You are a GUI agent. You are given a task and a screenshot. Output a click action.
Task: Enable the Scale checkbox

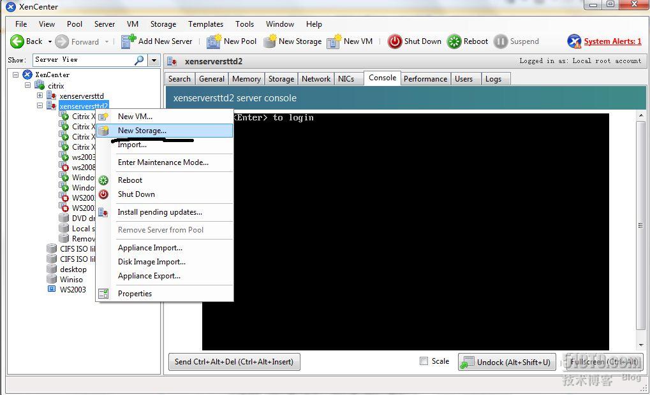coord(424,361)
